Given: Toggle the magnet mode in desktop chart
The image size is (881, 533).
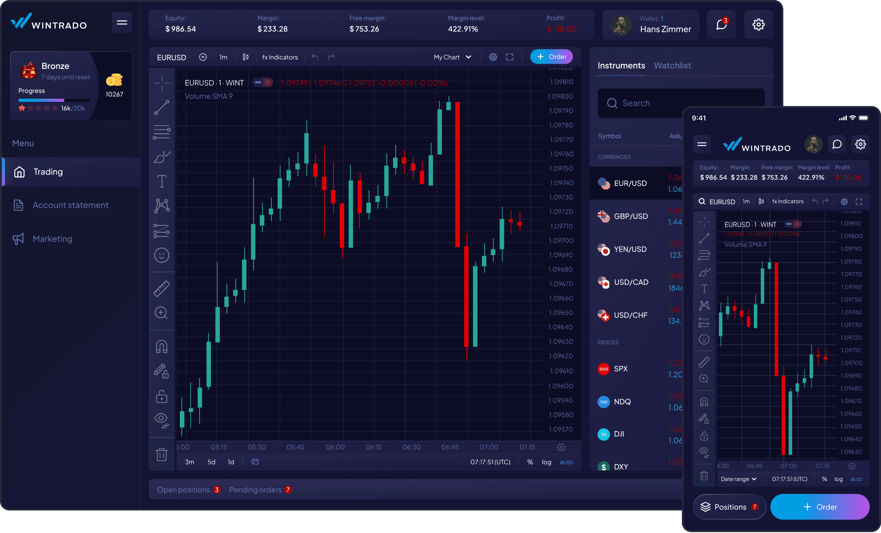Looking at the screenshot, I should (162, 347).
